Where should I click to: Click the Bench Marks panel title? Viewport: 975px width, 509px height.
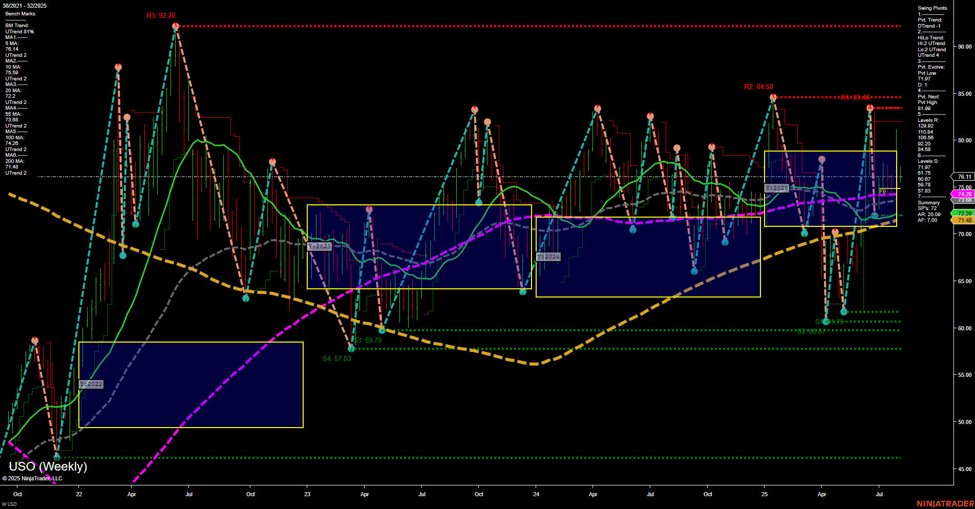coord(19,13)
